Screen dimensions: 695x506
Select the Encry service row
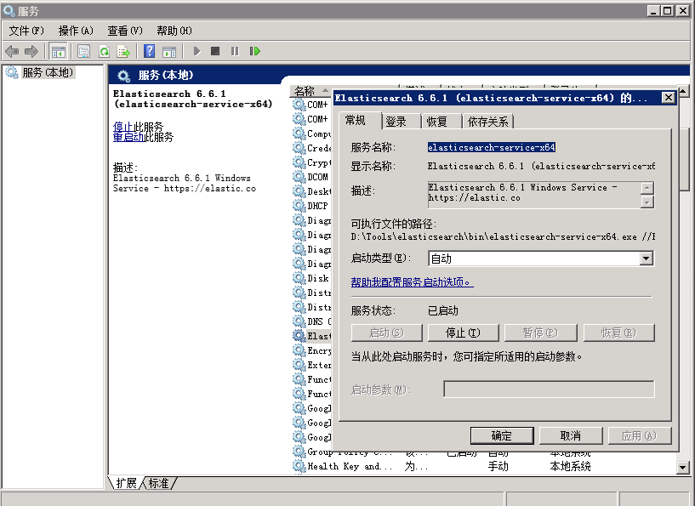311,350
